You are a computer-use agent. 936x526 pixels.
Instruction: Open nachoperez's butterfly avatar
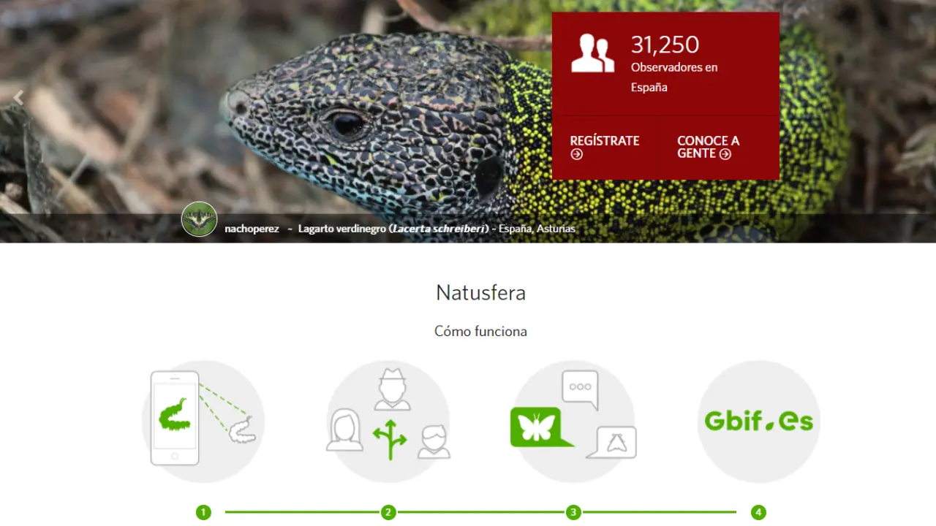coord(199,219)
